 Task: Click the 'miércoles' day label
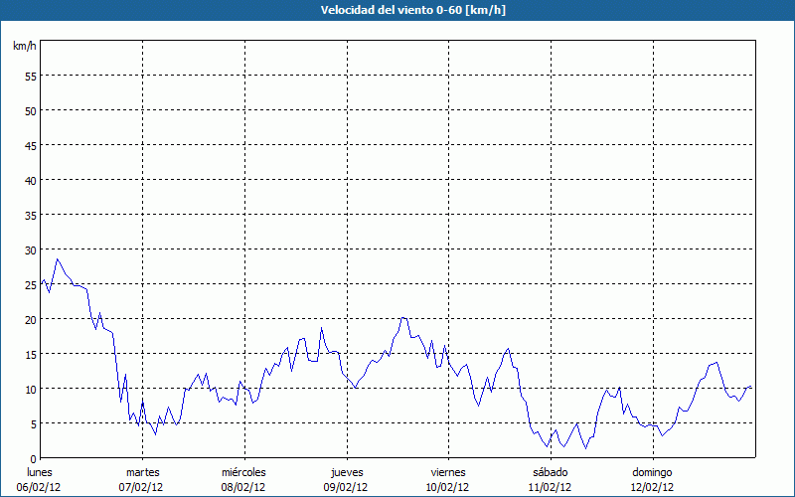tap(243, 472)
